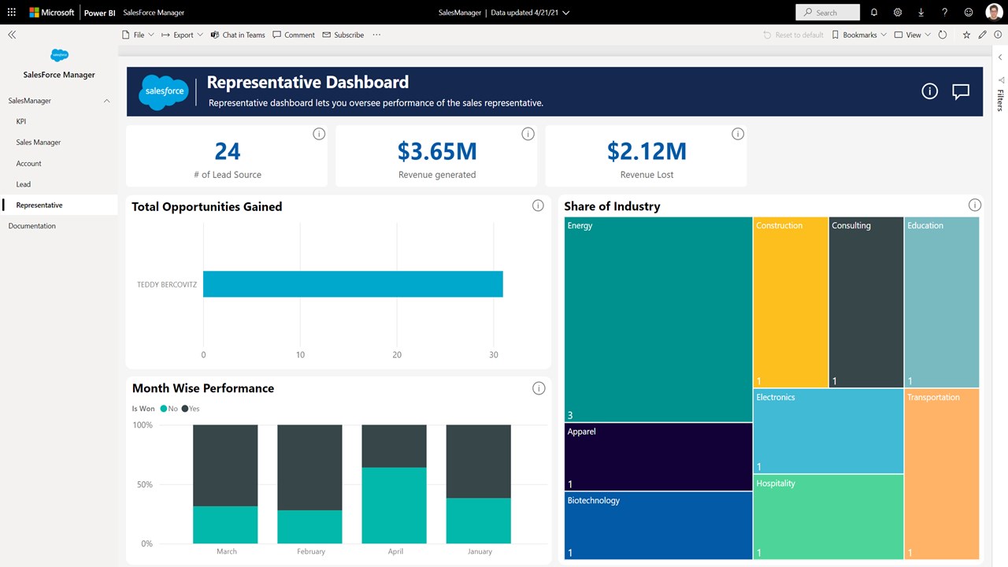Click the Subscribe button

(343, 35)
